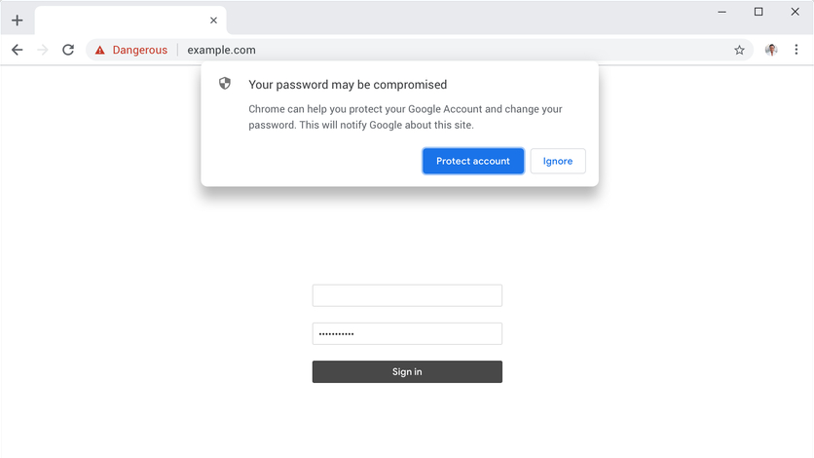The width and height of the screenshot is (814, 458).
Task: Go back to the previous page
Action: (x=17, y=50)
